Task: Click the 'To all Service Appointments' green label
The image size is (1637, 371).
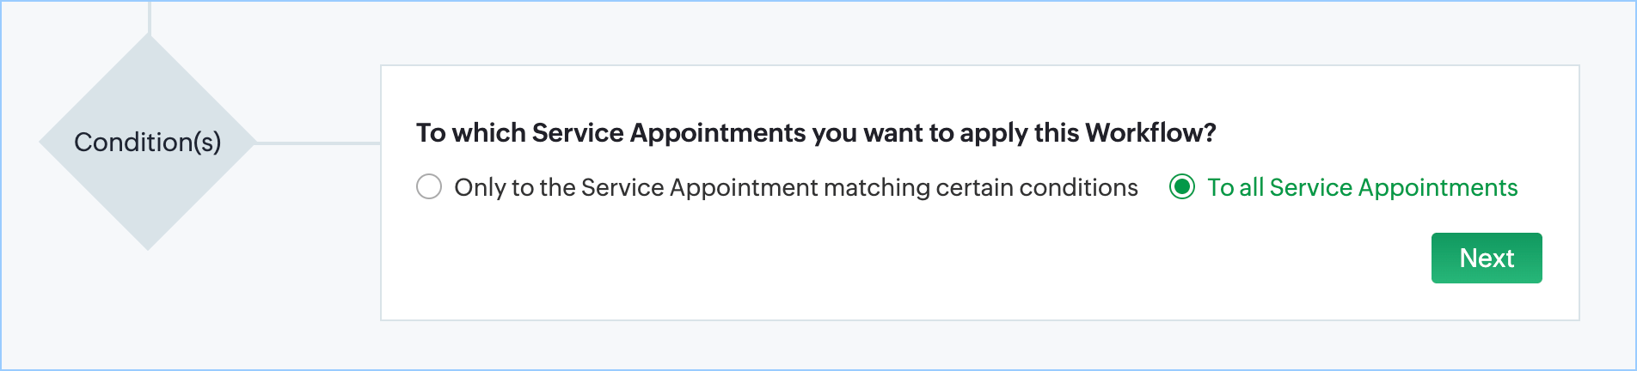Action: [x=1362, y=187]
